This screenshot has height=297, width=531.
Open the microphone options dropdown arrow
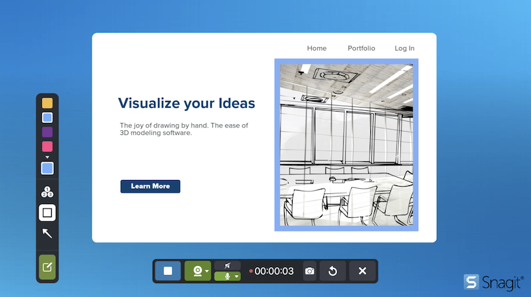pos(237,276)
